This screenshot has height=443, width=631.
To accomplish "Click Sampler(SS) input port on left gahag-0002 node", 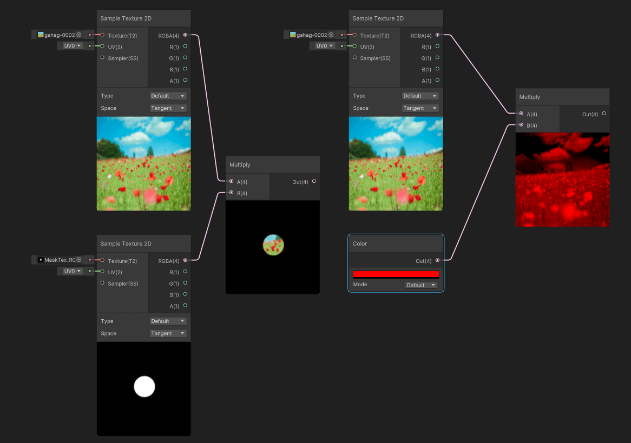I will click(103, 57).
